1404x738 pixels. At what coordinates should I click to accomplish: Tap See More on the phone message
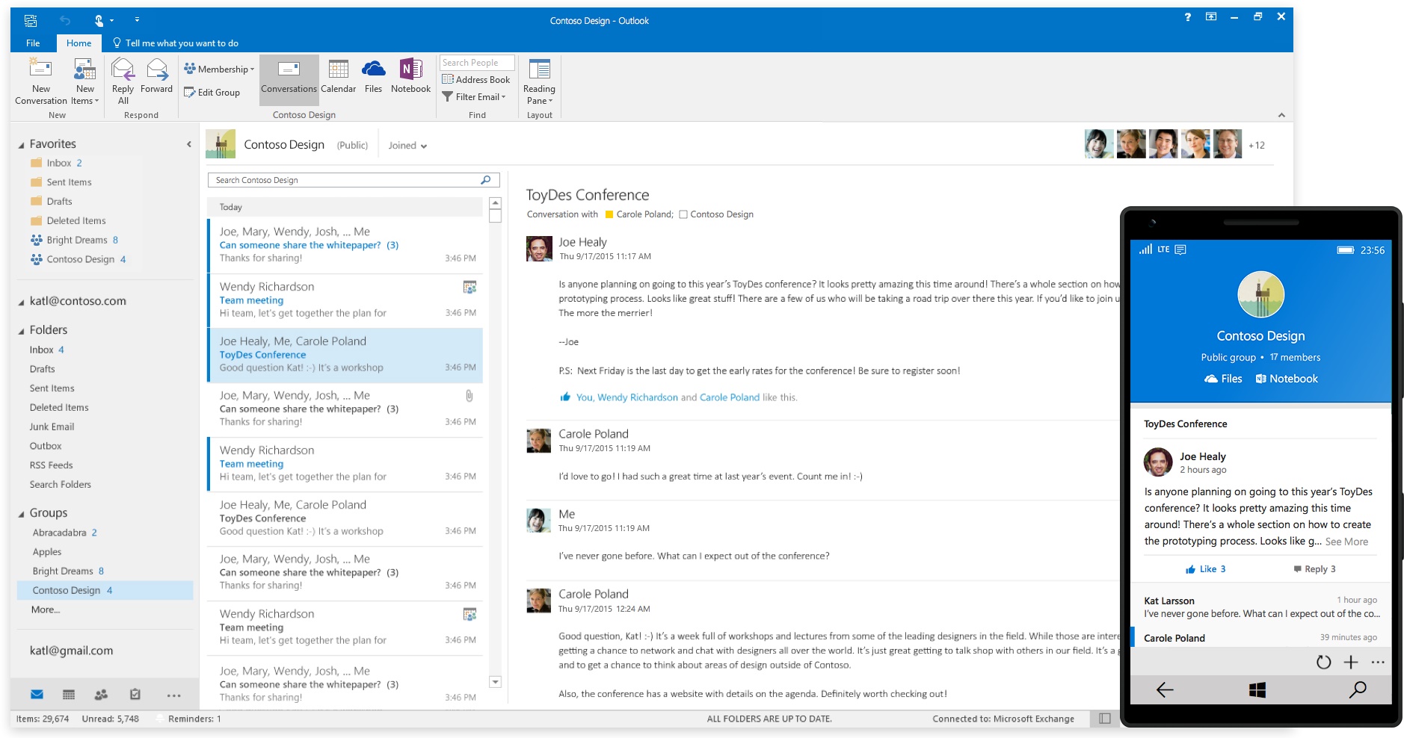click(1346, 542)
